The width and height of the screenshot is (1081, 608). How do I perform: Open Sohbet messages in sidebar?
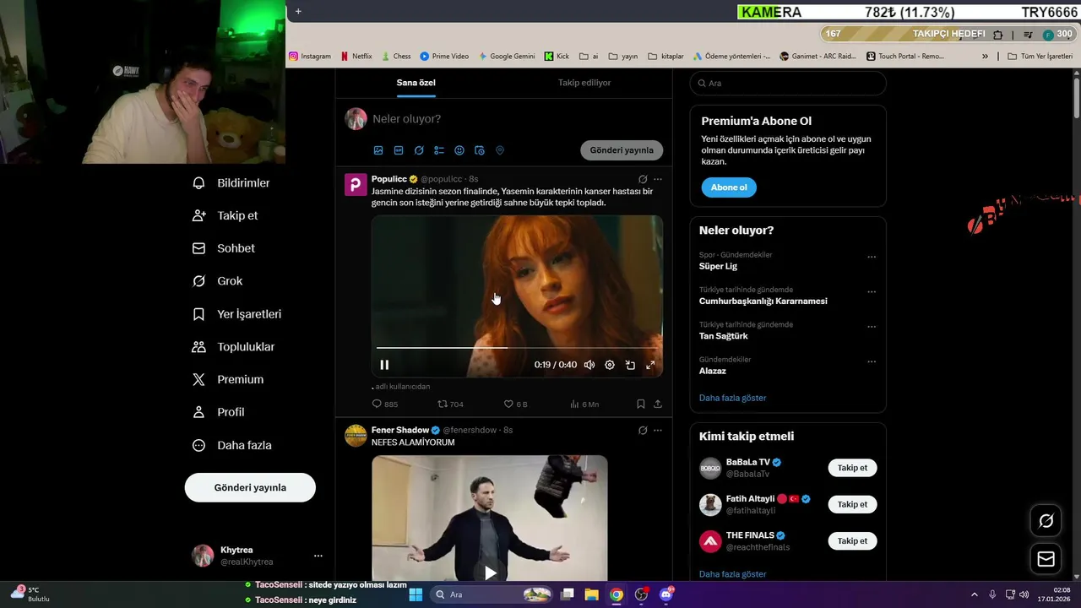(x=224, y=248)
